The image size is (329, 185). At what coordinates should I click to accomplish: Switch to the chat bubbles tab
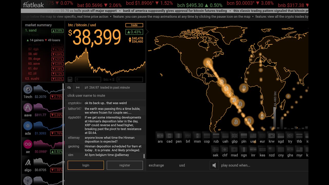[69, 87]
